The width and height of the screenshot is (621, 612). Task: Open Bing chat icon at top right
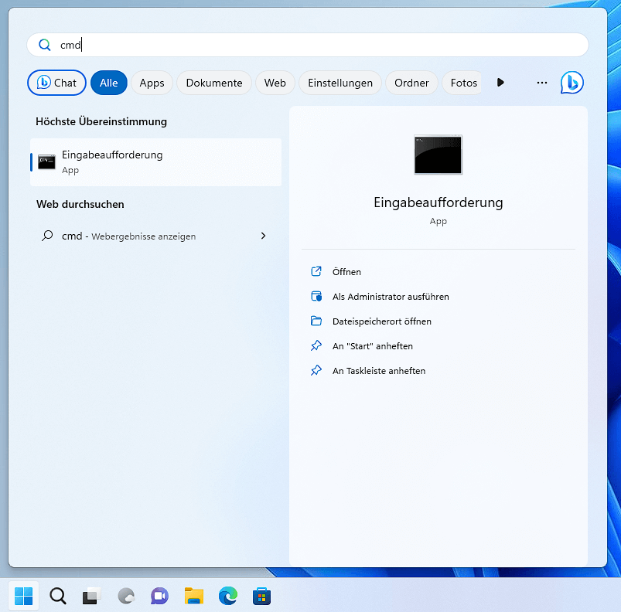click(x=572, y=83)
